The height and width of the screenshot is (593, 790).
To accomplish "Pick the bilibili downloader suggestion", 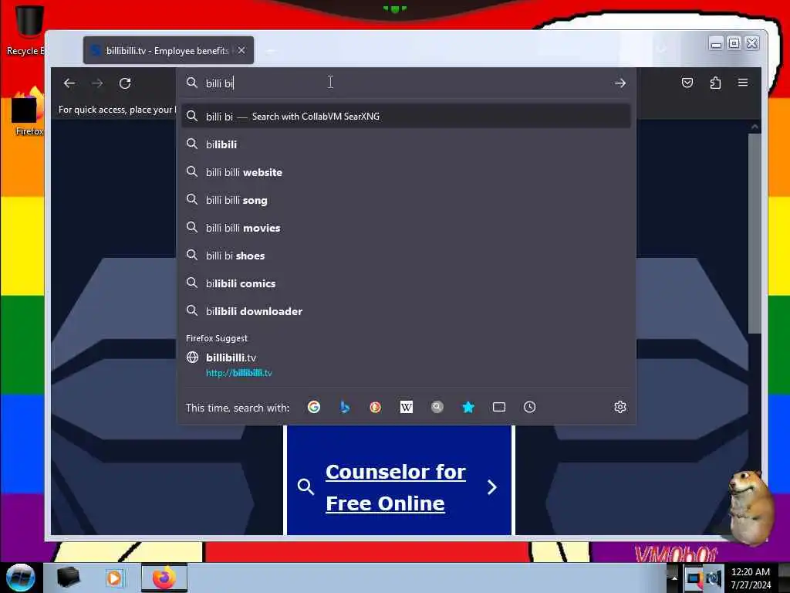I will click(406, 311).
